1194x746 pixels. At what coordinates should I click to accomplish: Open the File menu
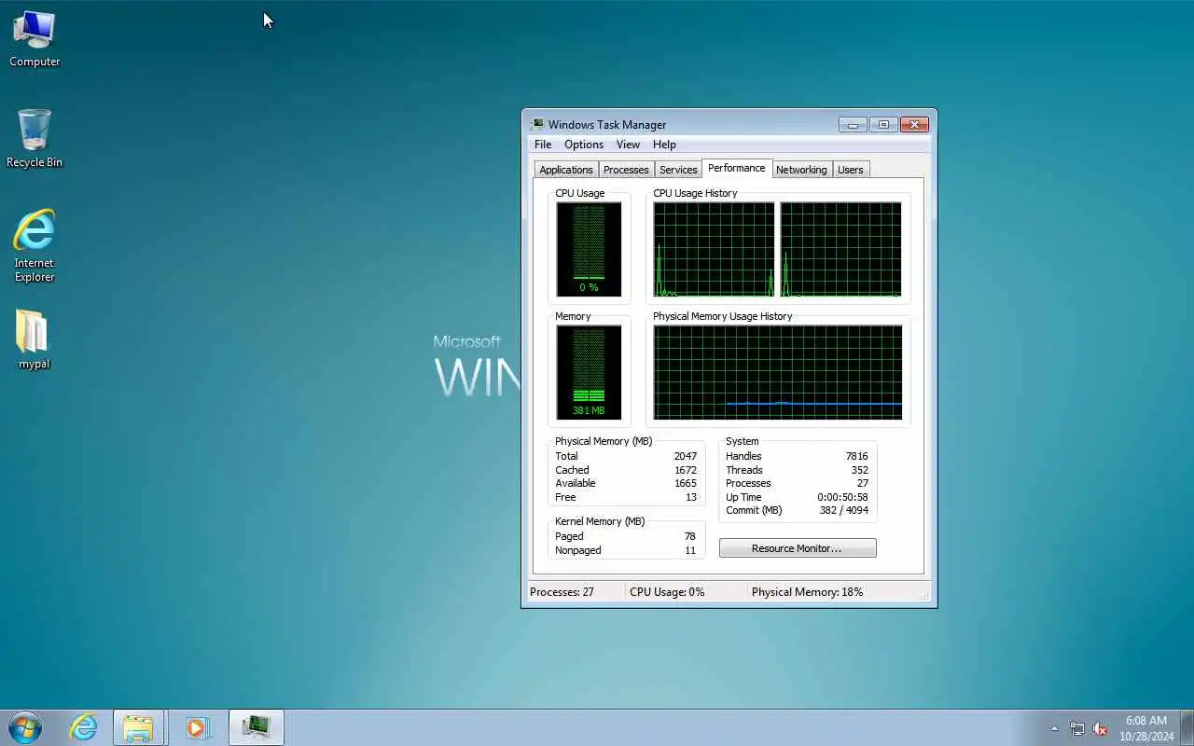pos(543,145)
